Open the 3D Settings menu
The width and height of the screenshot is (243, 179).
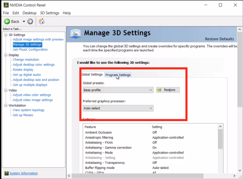pyautogui.click(x=50, y=13)
